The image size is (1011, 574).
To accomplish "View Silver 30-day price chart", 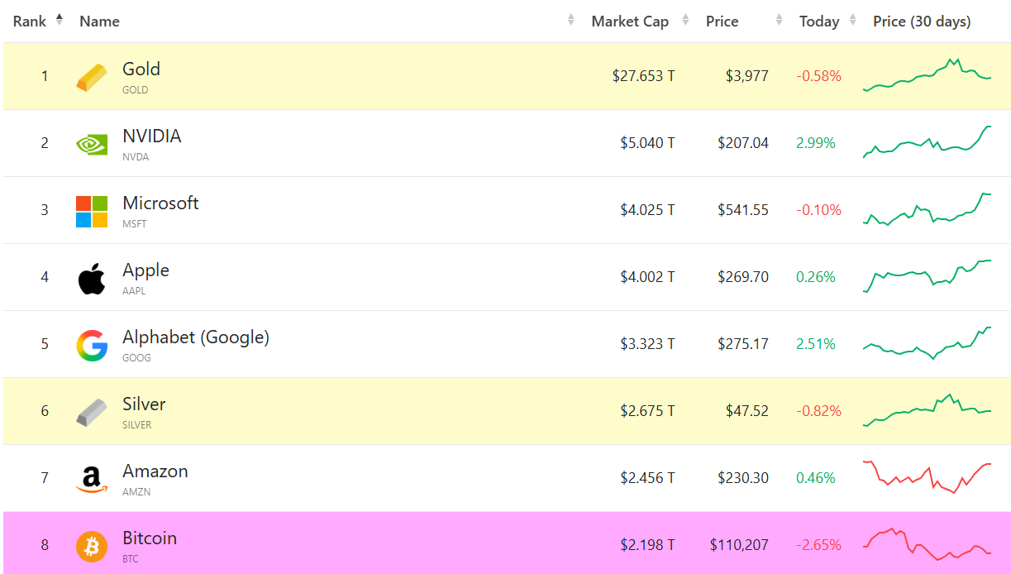I will (927, 410).
